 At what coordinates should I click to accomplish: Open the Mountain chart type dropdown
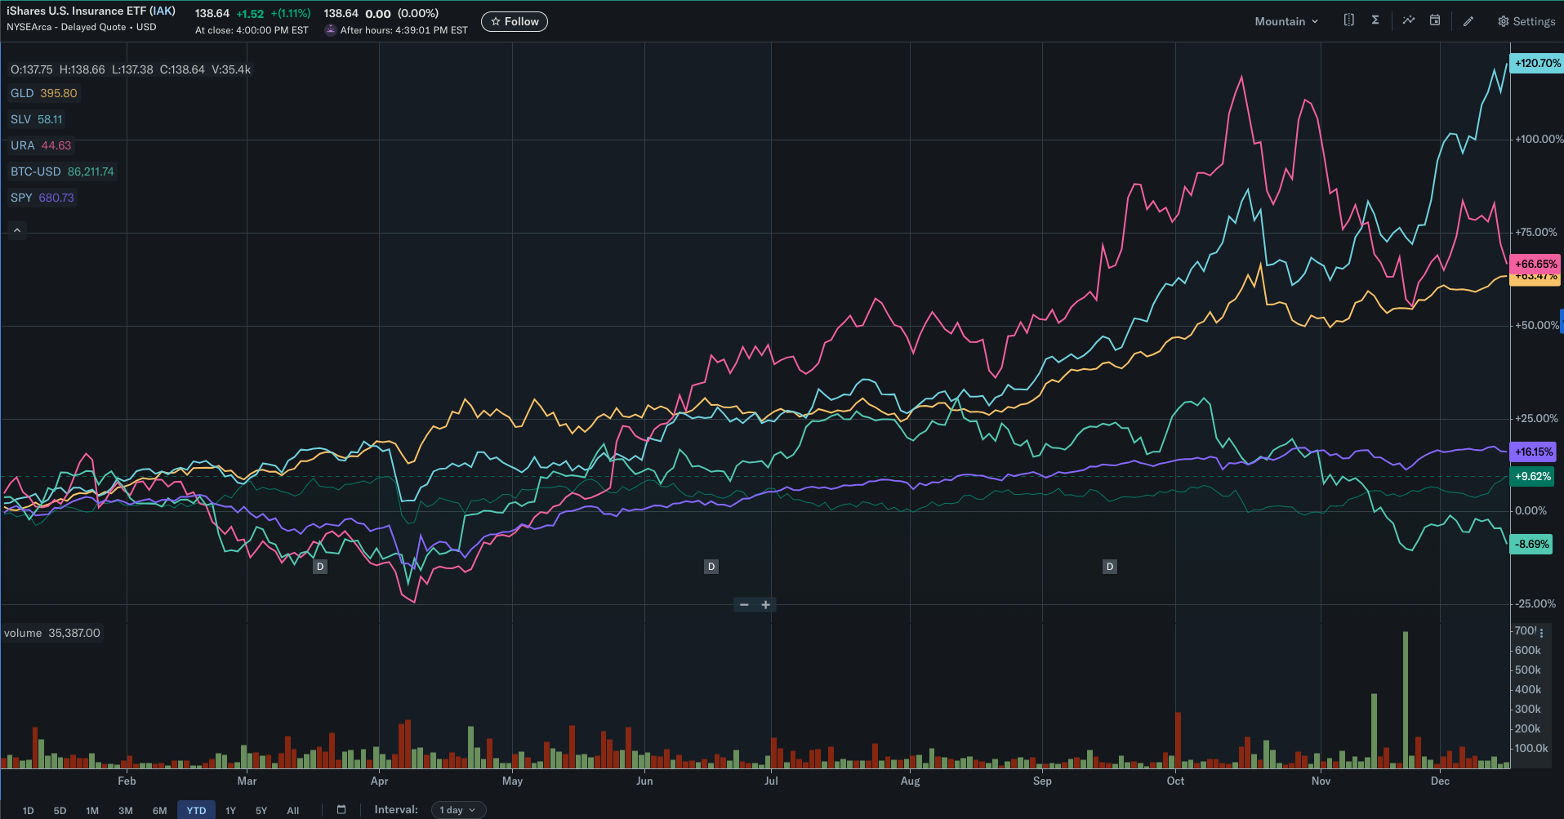click(x=1286, y=21)
